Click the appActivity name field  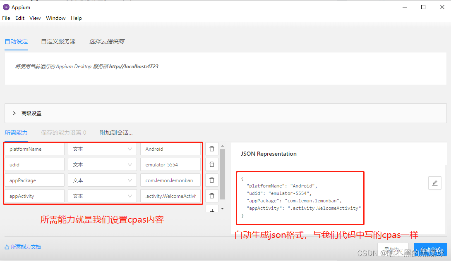click(34, 196)
